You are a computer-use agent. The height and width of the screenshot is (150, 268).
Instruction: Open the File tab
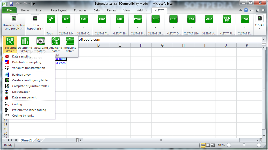(9, 10)
